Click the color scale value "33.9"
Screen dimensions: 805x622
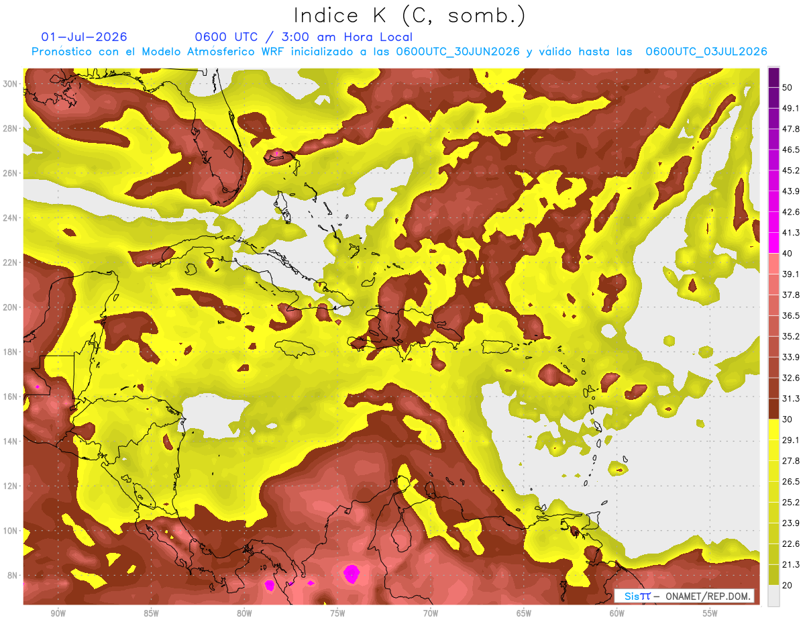[790, 357]
